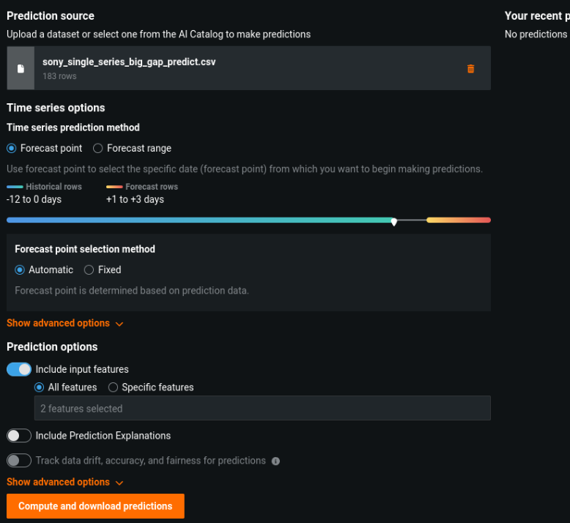Toggle off Include input features

click(19, 369)
